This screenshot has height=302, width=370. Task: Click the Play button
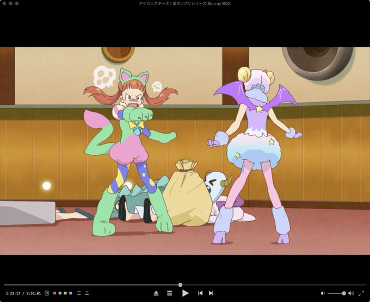pos(186,293)
